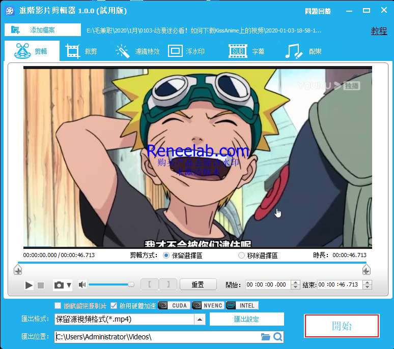This screenshot has width=394, height=349.
Task: Set the start mark with left bracket button
Action: tap(150, 284)
